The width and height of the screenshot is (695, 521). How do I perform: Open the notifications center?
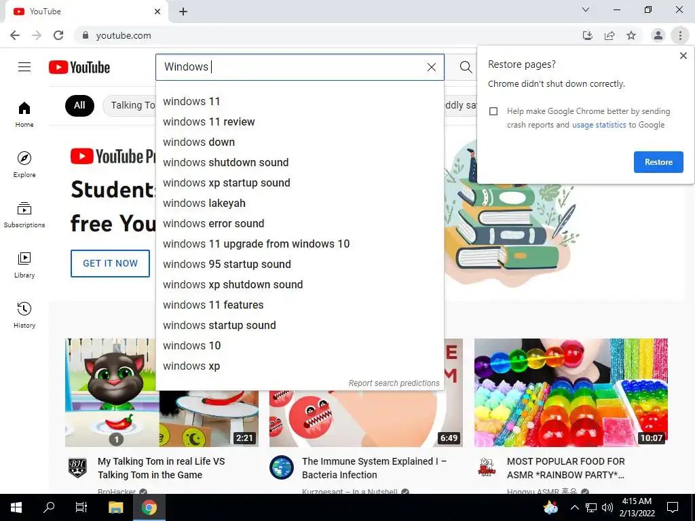pos(673,507)
